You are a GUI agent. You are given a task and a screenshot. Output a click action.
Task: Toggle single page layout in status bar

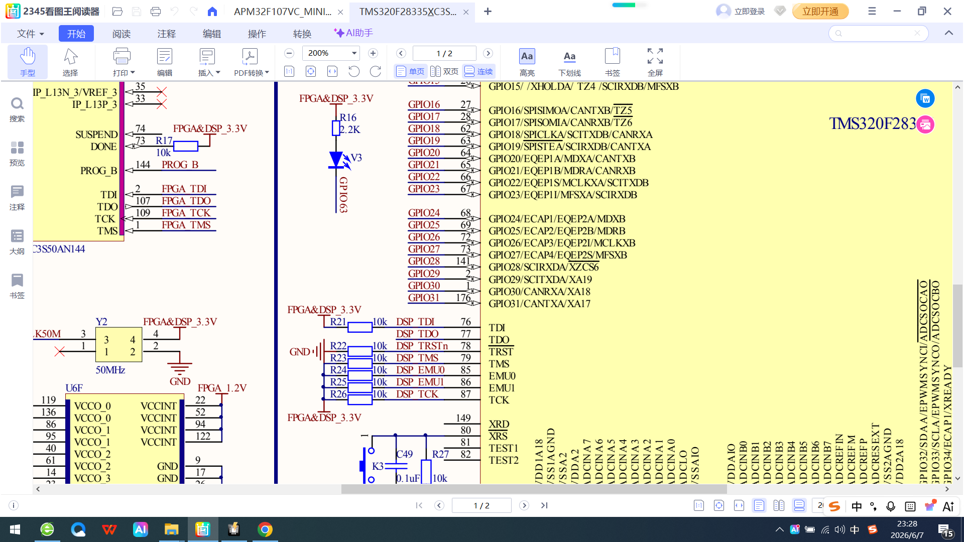(759, 505)
